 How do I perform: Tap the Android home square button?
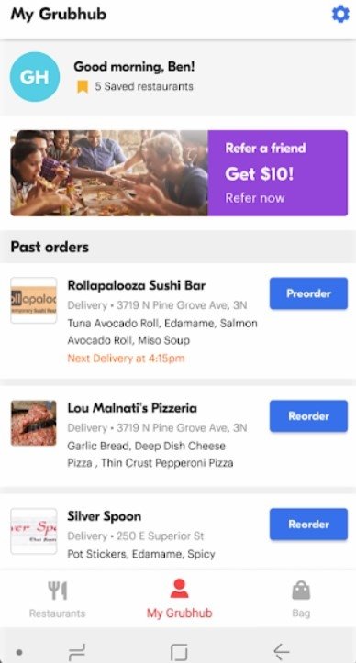click(179, 652)
